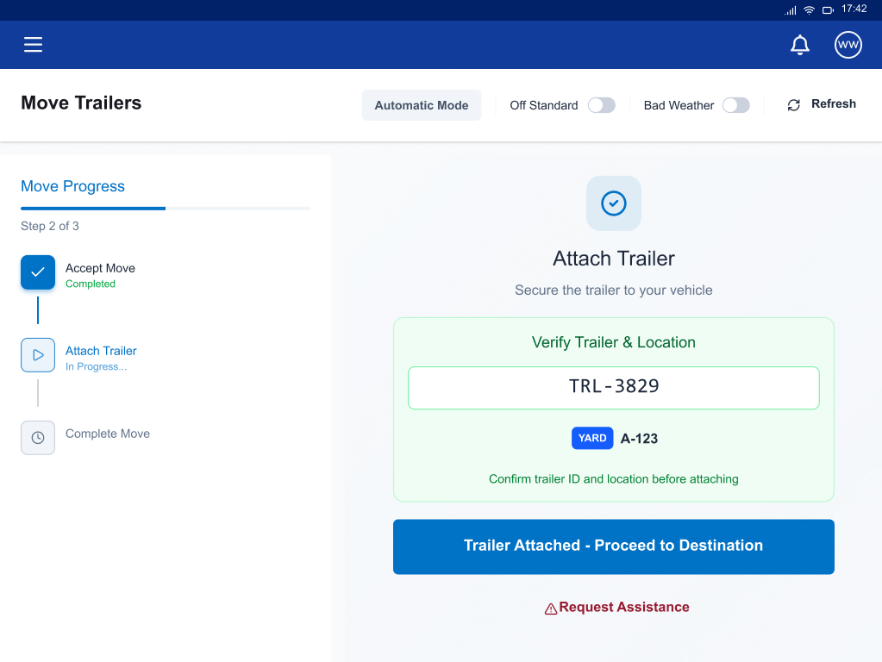Click Trailer Attached - Proceed to Destination
882x662 pixels.
pos(613,546)
